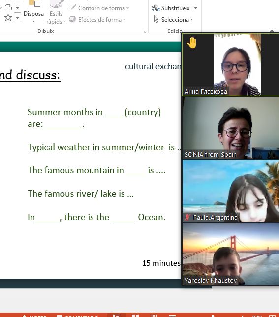Click the Contorn de forma pencil icon
279x317 pixels.
(72, 8)
